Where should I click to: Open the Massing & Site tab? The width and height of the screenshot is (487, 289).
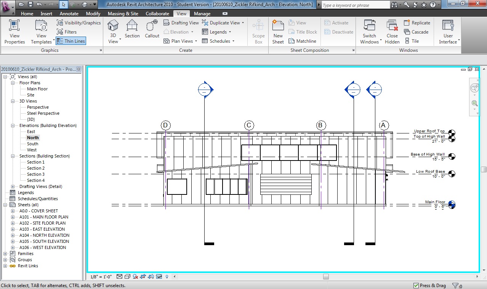[x=123, y=14]
